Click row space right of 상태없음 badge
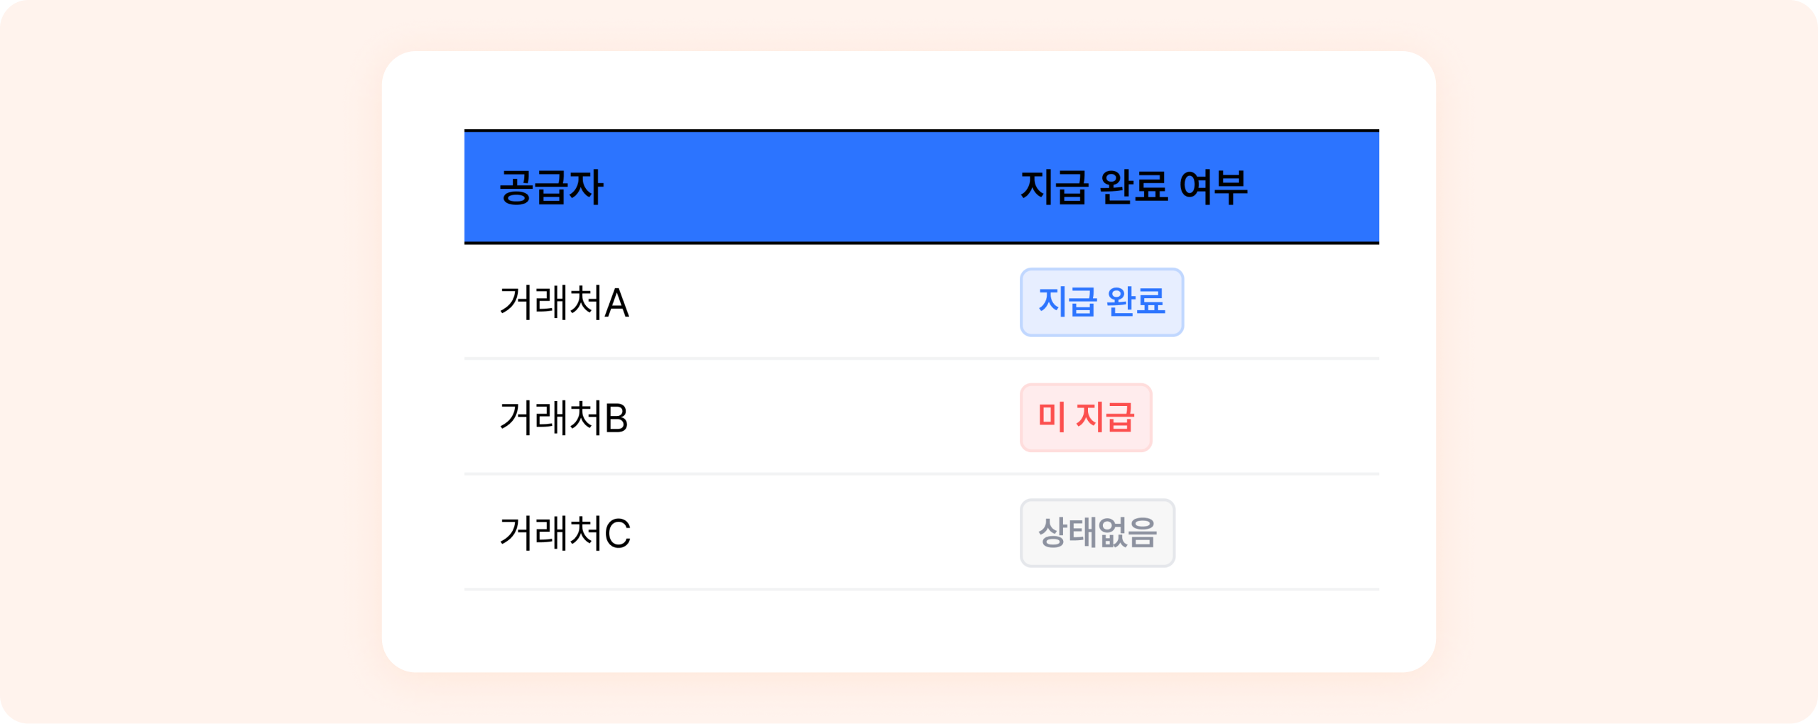 [1278, 533]
